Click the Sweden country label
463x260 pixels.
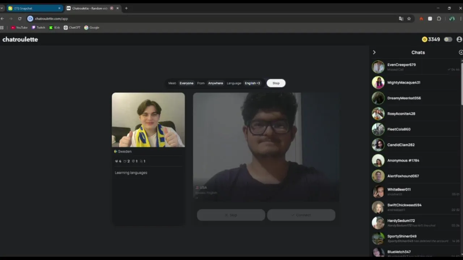click(123, 151)
